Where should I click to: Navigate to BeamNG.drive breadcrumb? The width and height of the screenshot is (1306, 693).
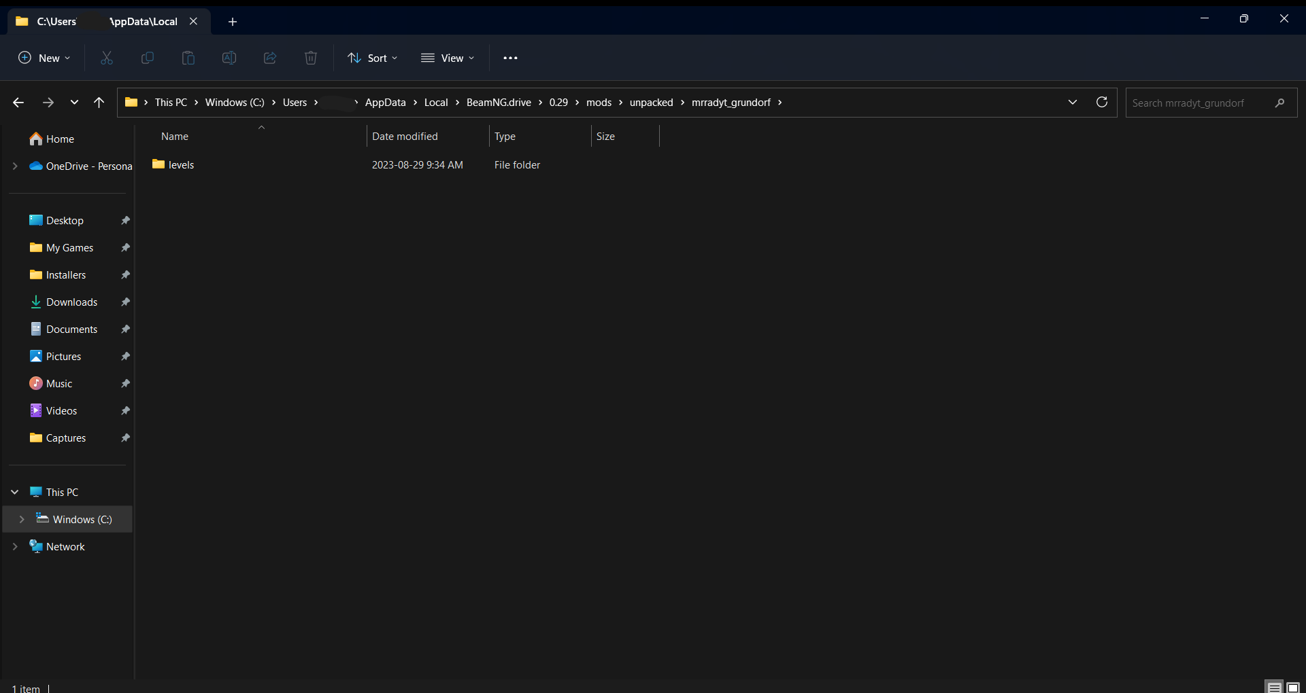click(x=499, y=103)
